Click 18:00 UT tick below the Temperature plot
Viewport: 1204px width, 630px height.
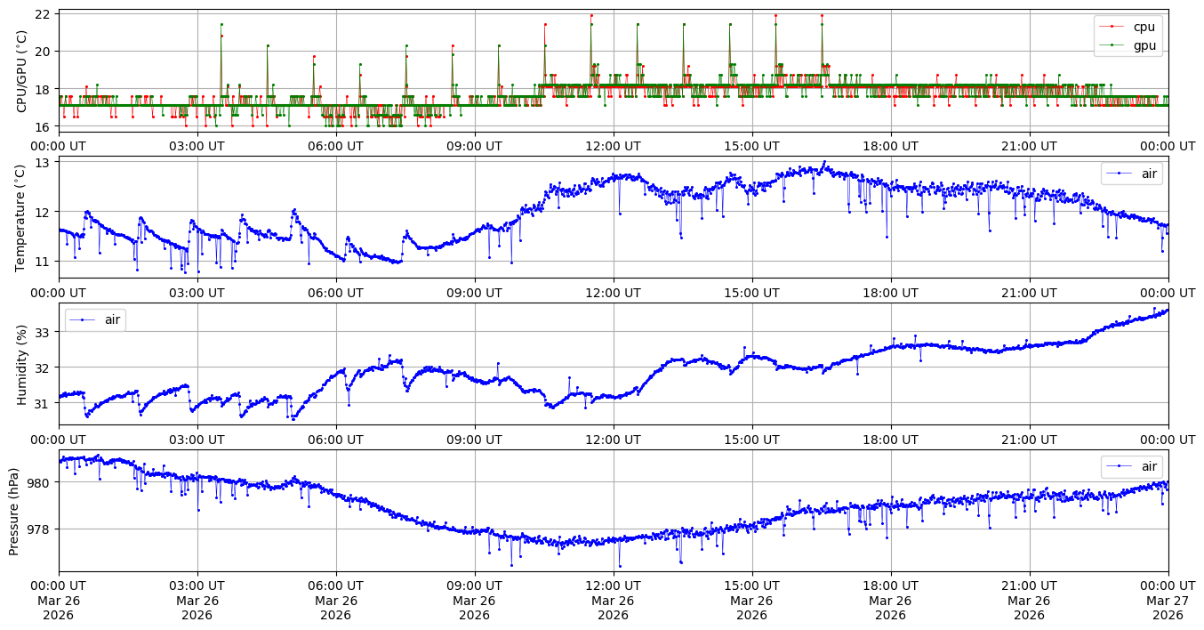click(x=890, y=293)
